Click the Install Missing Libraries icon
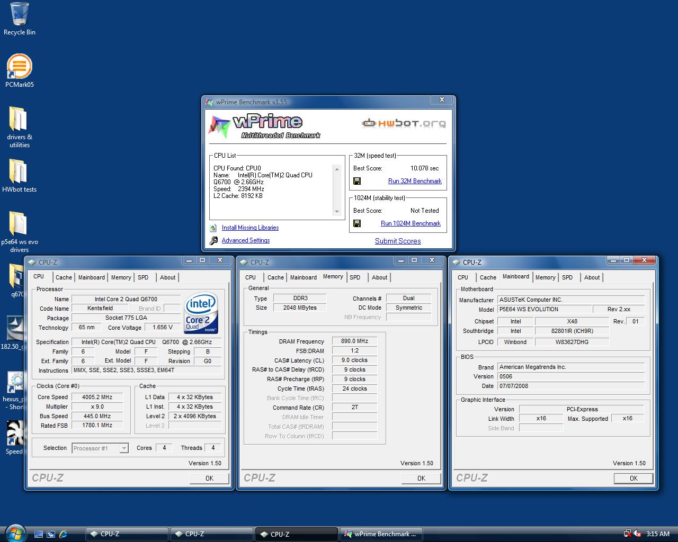The width and height of the screenshot is (678, 542). [x=213, y=228]
